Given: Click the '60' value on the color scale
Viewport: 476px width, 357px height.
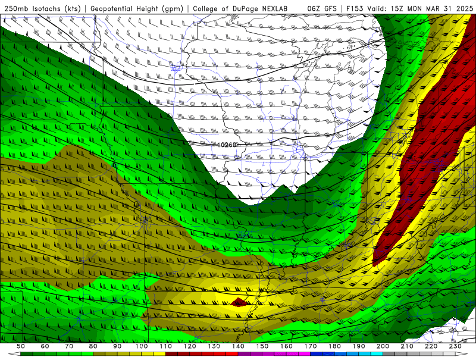Looking at the screenshot, I should [45, 346].
